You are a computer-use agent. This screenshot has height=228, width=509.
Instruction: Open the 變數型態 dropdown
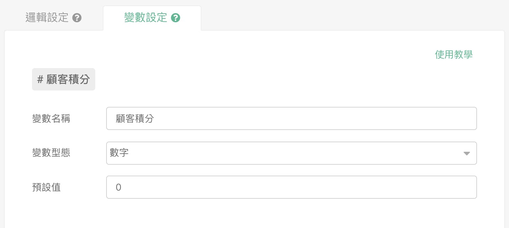291,153
